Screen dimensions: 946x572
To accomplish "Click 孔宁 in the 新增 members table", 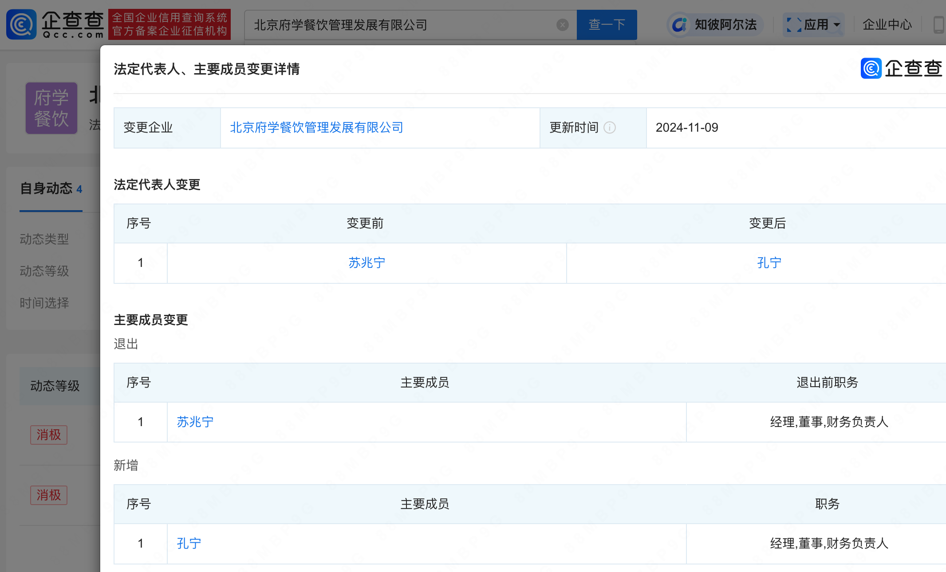I will click(189, 543).
